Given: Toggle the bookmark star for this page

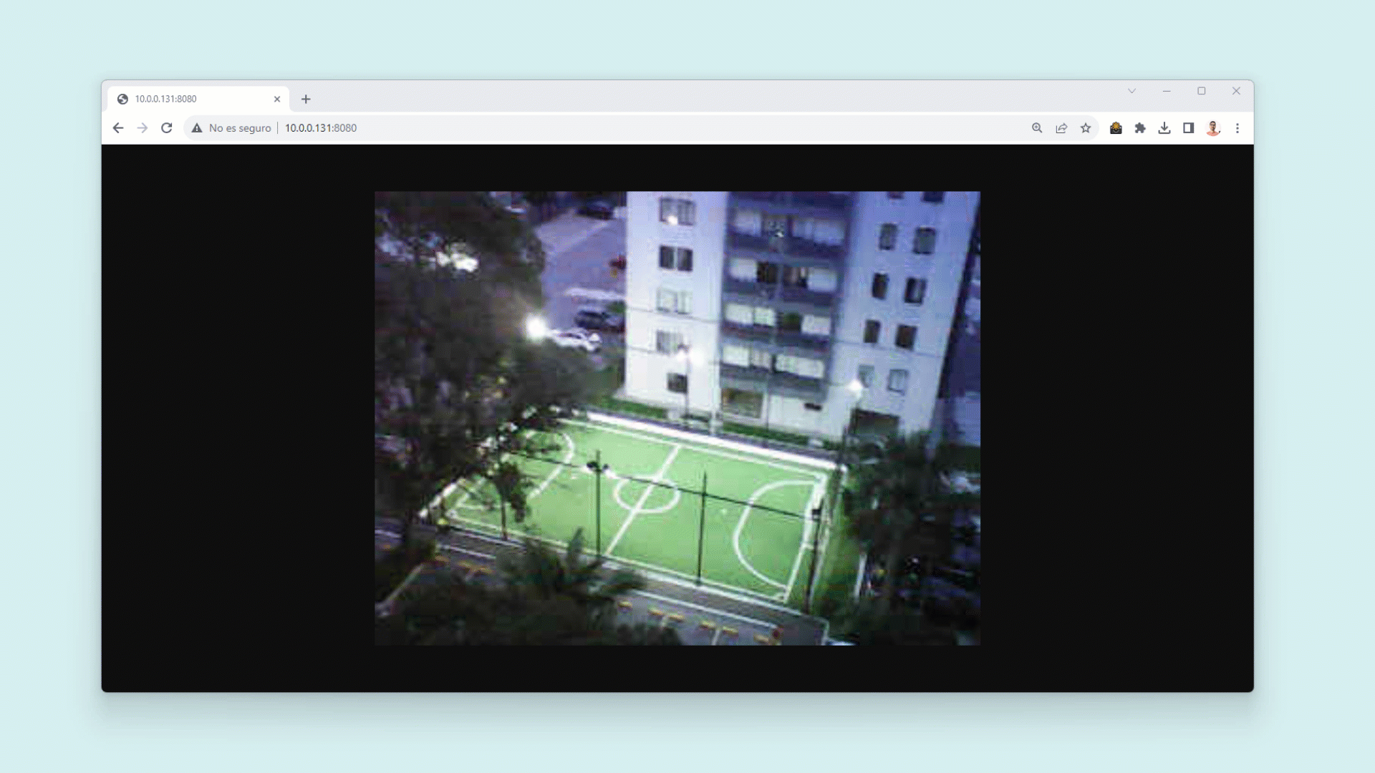Looking at the screenshot, I should pyautogui.click(x=1086, y=128).
